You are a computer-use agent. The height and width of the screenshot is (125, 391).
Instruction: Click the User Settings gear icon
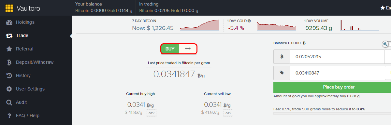[x=9, y=89]
